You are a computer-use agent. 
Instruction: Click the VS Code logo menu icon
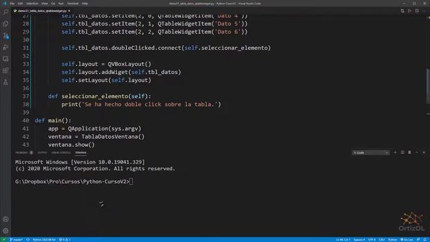(x=5, y=3)
